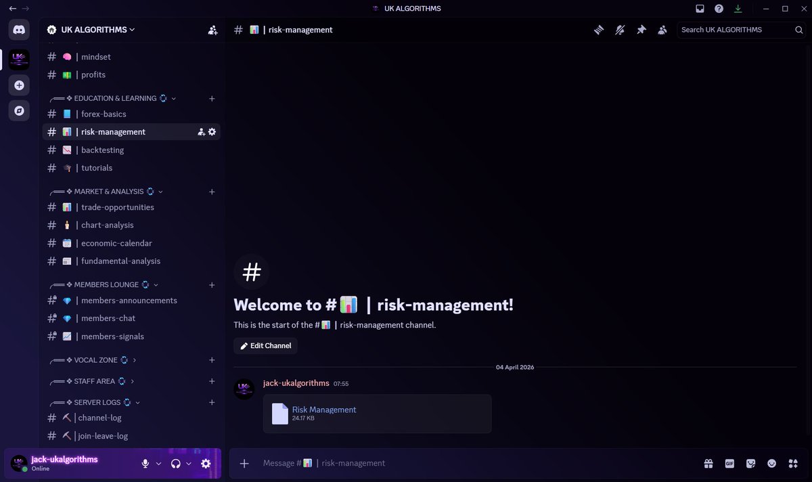This screenshot has width=812, height=482.
Task: Open the emoji picker
Action: pos(772,464)
